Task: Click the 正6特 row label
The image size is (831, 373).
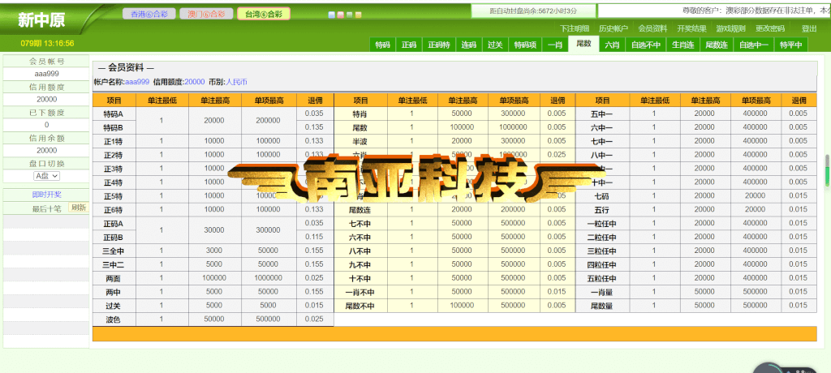Action: click(114, 210)
